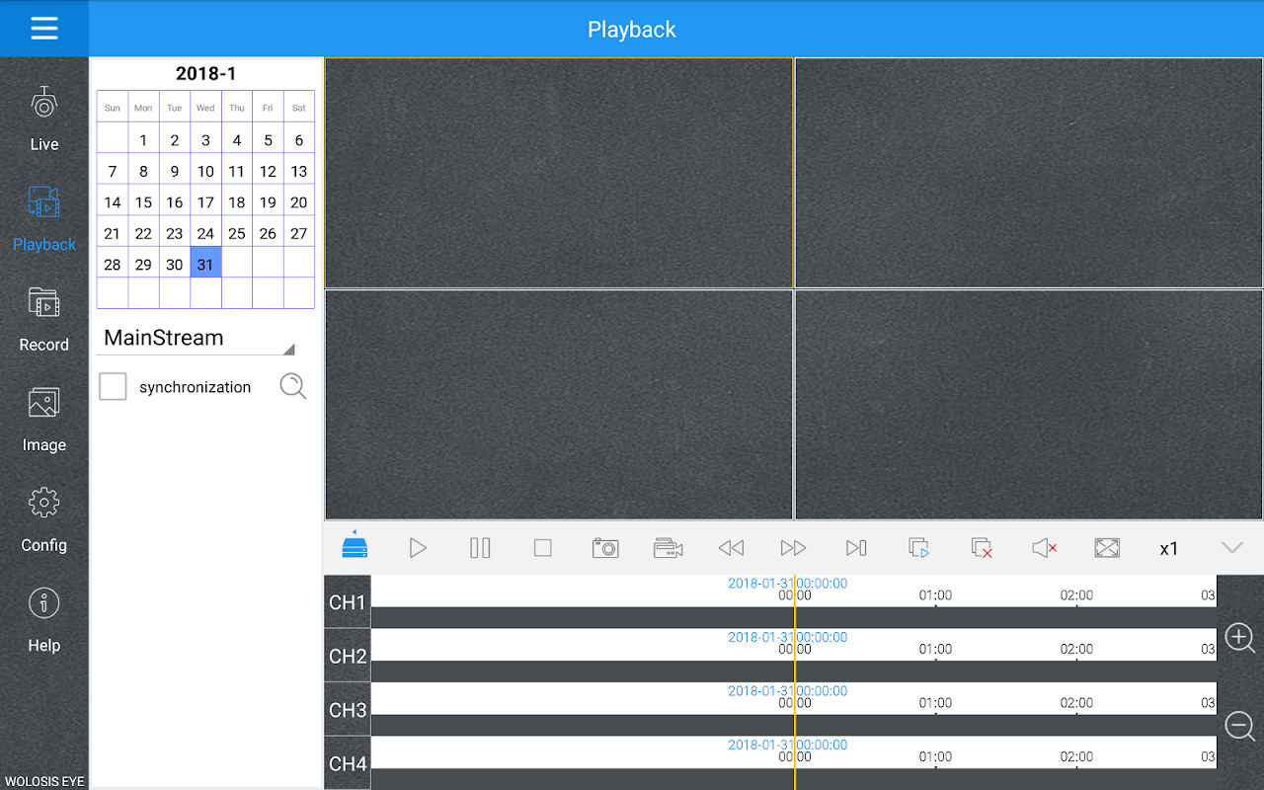1264x790 pixels.
Task: Select the CH4 channel label
Action: [x=348, y=763]
